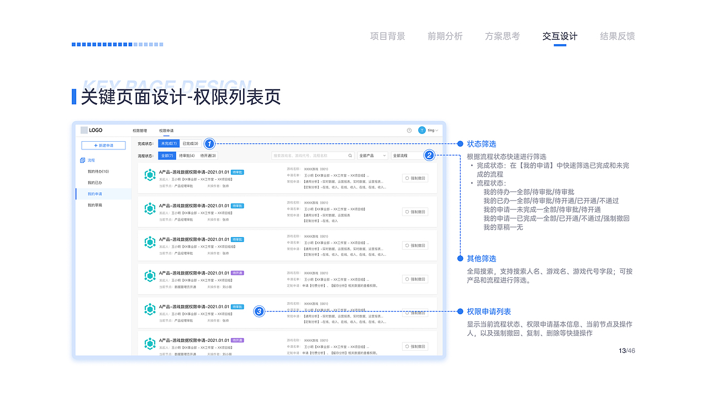Click the hexagon icon on the first application card
The image size is (707, 397).
150,175
